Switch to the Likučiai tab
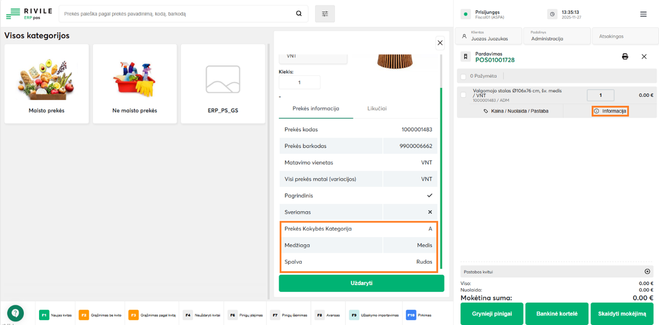The image size is (659, 325). [377, 109]
